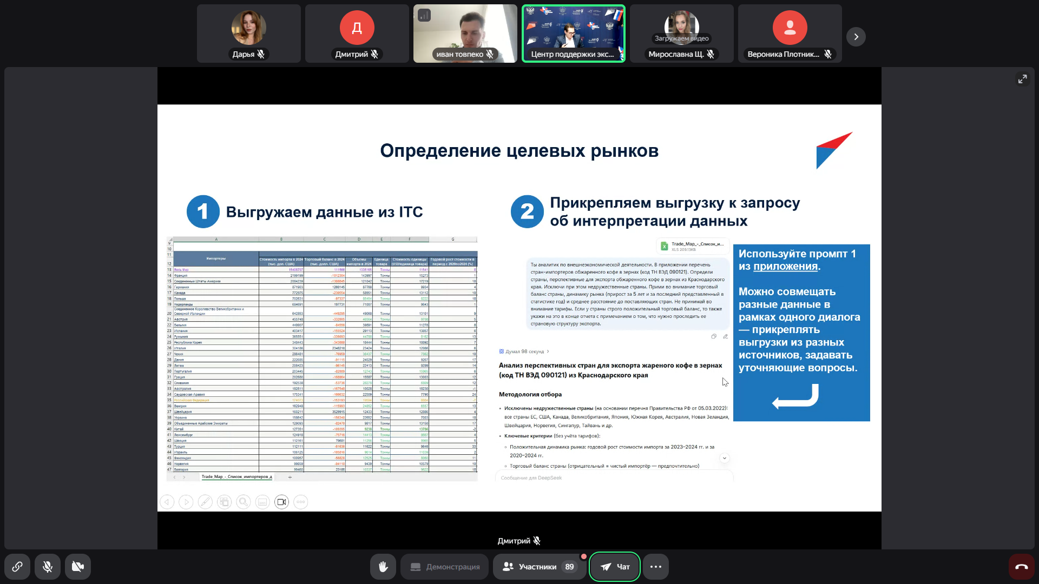Click the Демонстрация screen share button
This screenshot has width=1039, height=584.
445,567
